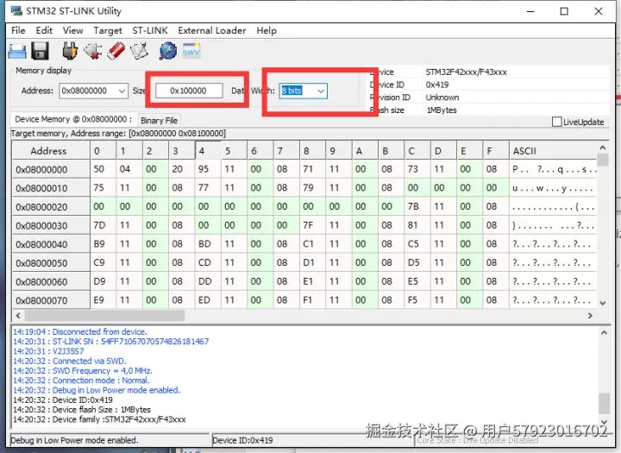Image resolution: width=621 pixels, height=453 pixels.
Task: Select the row address 0x08000060
Action: click(x=51, y=282)
